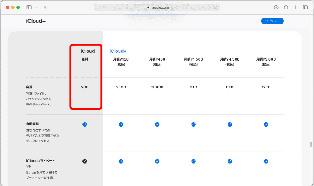Image resolution: width=314 pixels, height=186 pixels.
Task: Click the private relay X icon for free iCloud
Action: click(x=85, y=161)
